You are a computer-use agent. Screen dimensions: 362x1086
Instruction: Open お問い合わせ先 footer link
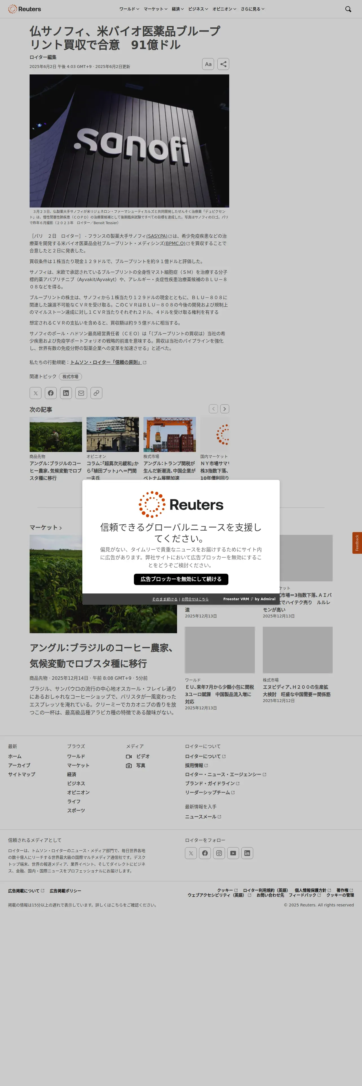point(270,895)
